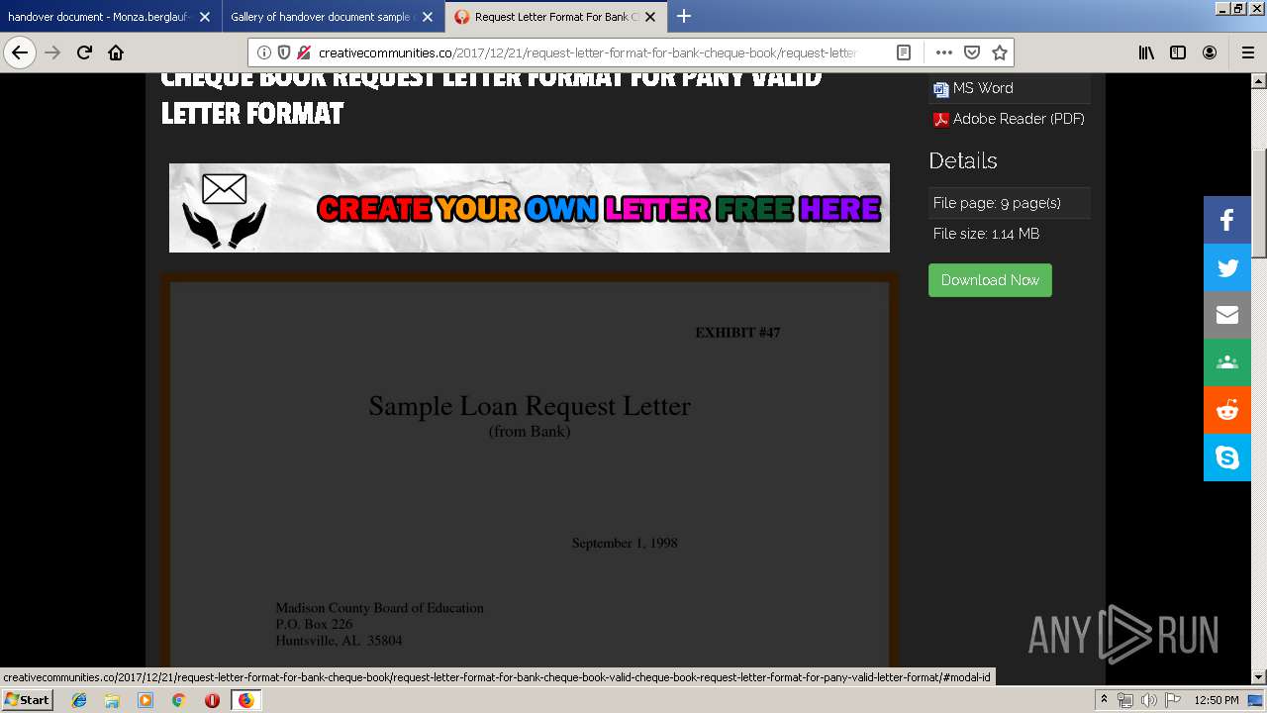Image resolution: width=1267 pixels, height=713 pixels.
Task: Open volume control in system tray
Action: [x=1148, y=700]
